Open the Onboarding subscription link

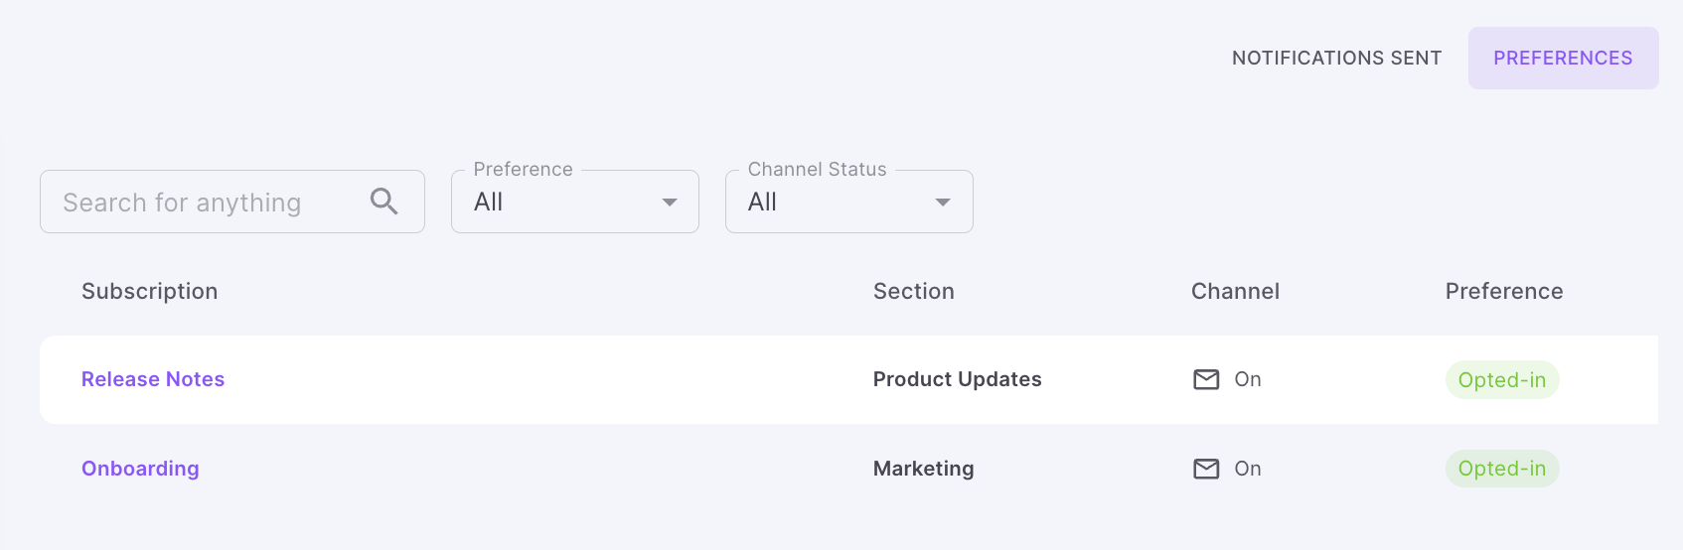pos(140,469)
